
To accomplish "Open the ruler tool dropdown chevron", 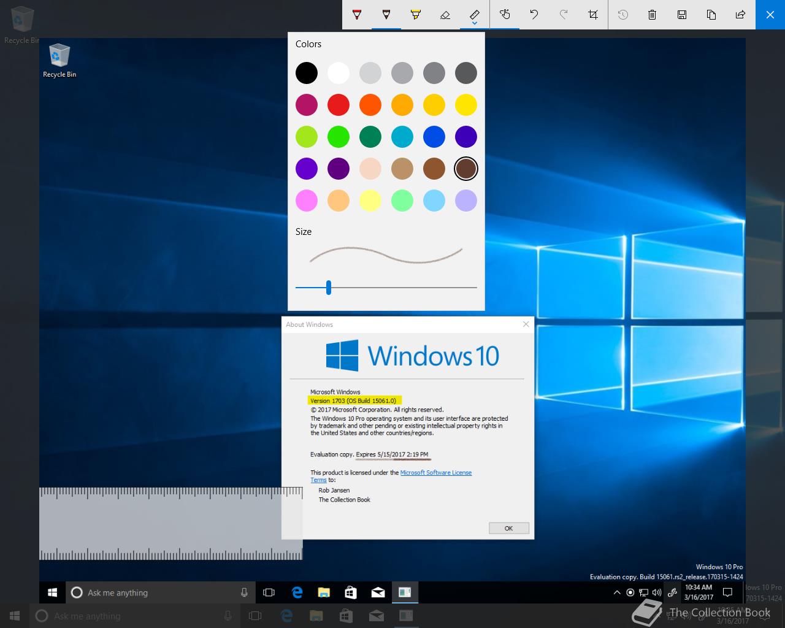I will point(475,23).
